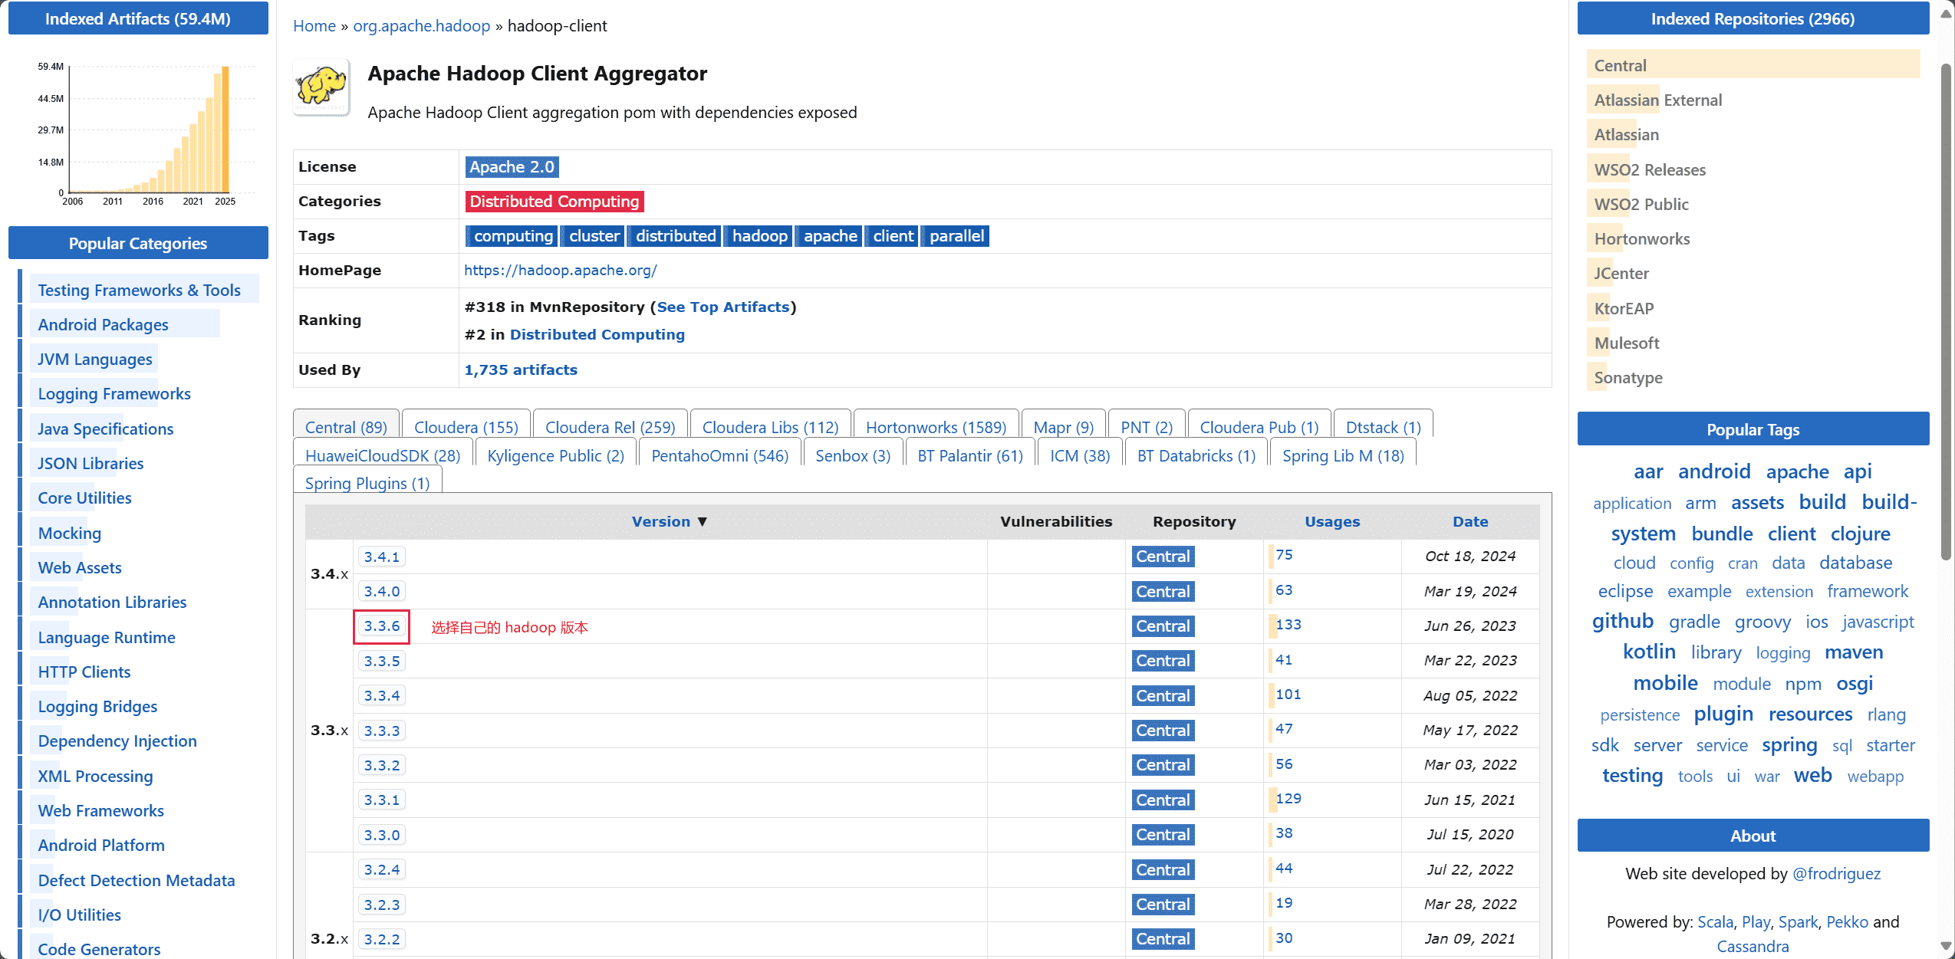Viewport: 1955px width, 959px height.
Task: Open the Hortonworks repository in sidebar
Action: [x=1641, y=238]
